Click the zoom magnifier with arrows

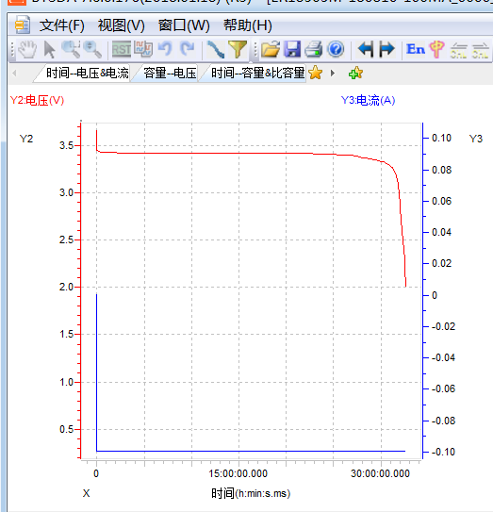pyautogui.click(x=92, y=50)
